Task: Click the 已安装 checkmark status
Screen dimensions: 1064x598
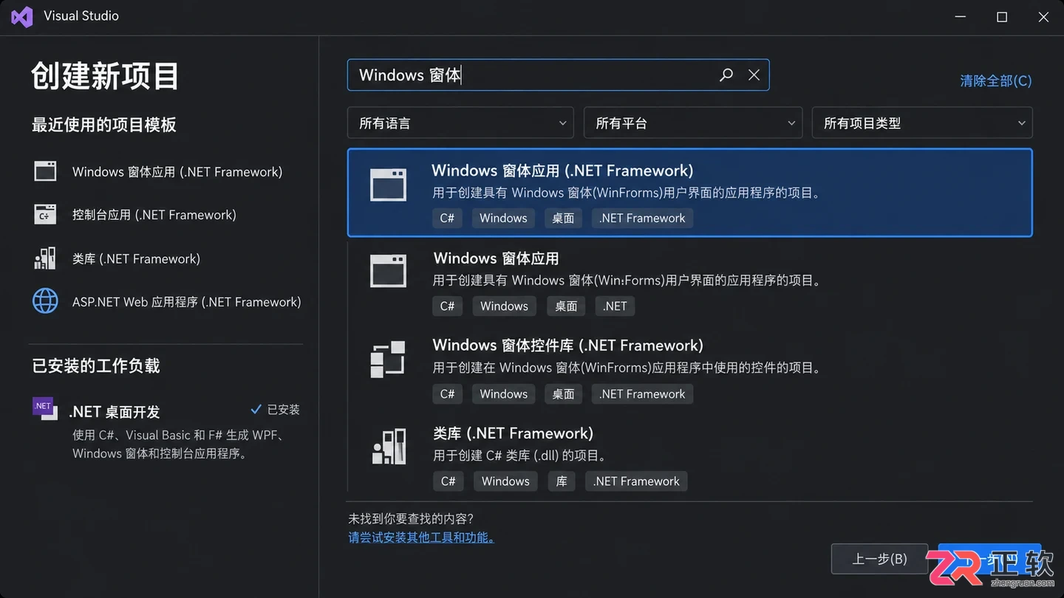Action: (275, 409)
